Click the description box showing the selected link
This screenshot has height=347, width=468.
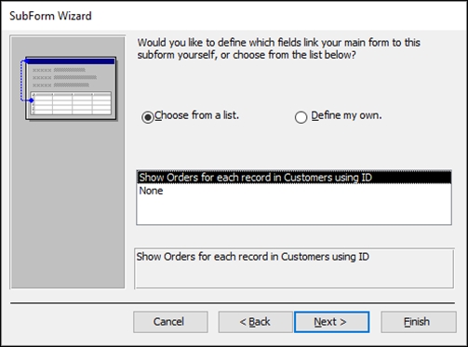pos(294,269)
